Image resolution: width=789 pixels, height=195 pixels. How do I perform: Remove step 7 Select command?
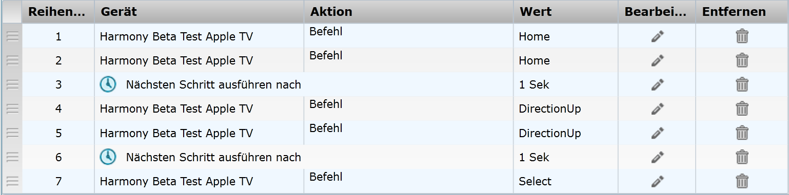pos(742,181)
